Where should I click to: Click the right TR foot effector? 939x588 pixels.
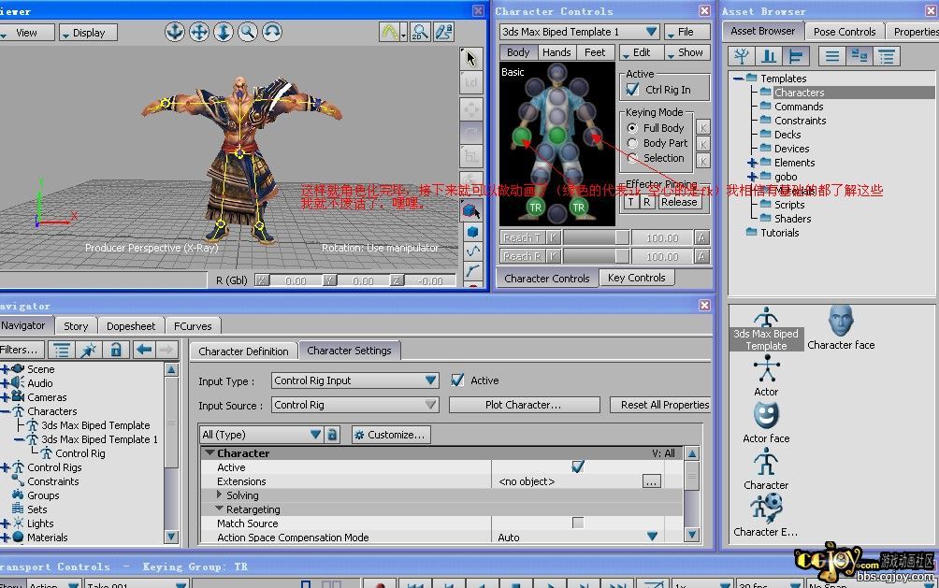[579, 208]
